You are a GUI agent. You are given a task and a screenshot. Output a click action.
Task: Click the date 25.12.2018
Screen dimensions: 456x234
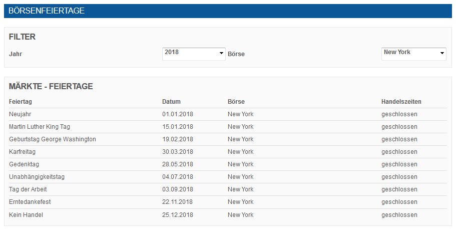pos(177,215)
